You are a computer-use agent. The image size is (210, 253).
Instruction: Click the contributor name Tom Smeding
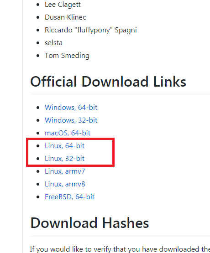click(x=67, y=56)
